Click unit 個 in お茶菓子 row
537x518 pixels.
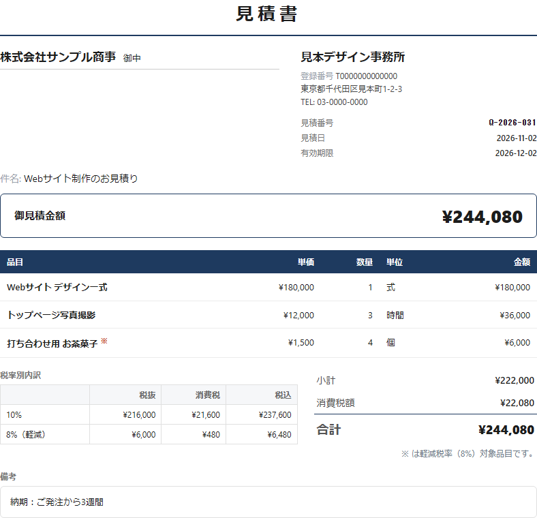point(390,343)
